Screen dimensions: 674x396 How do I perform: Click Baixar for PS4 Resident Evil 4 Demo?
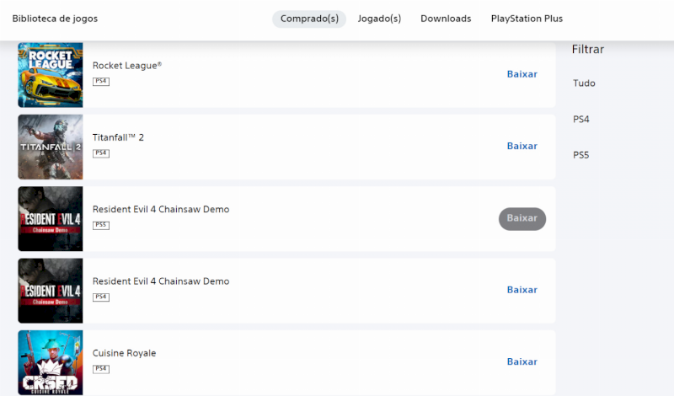pyautogui.click(x=522, y=290)
